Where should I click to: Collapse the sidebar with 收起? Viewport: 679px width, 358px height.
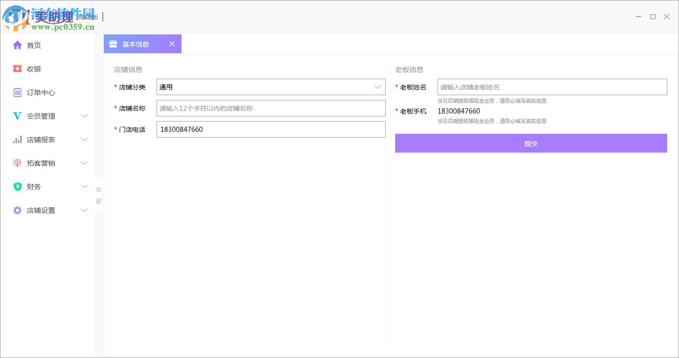99,195
